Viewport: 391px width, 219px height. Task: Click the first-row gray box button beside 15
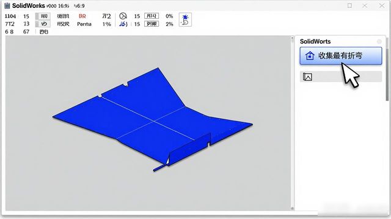43,16
